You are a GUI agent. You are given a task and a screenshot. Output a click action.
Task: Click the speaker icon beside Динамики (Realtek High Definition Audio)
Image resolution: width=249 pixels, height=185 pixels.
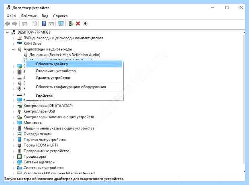[25, 55]
